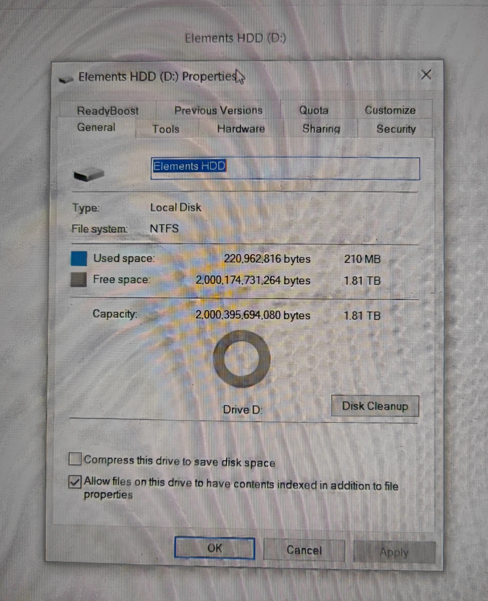The image size is (488, 601).
Task: Click the 1.81 TB capacity figure
Action: 362,315
